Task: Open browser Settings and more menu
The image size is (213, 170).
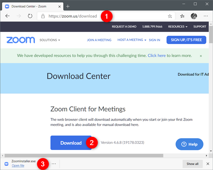Action: click(x=206, y=16)
